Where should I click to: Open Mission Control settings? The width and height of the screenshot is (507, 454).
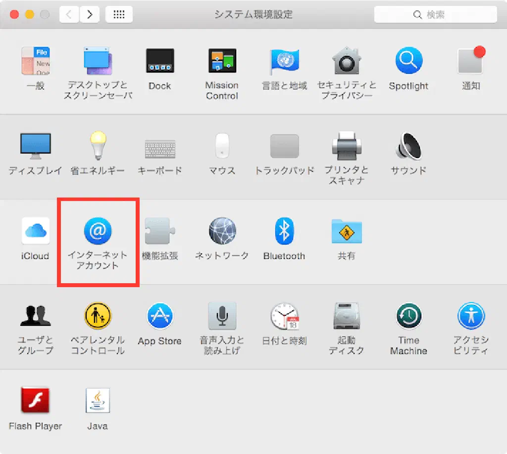(x=222, y=61)
